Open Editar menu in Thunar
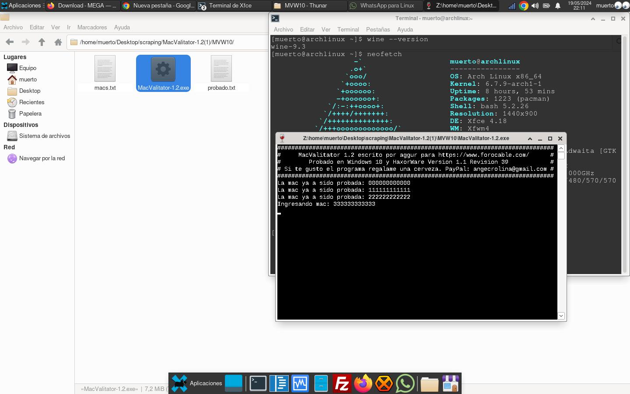 [x=37, y=27]
